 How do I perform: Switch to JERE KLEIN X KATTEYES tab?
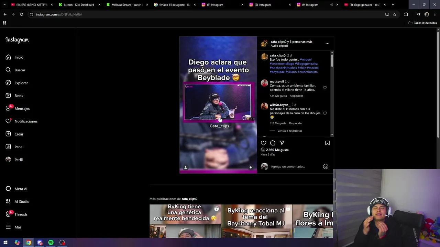pyautogui.click(x=31, y=5)
